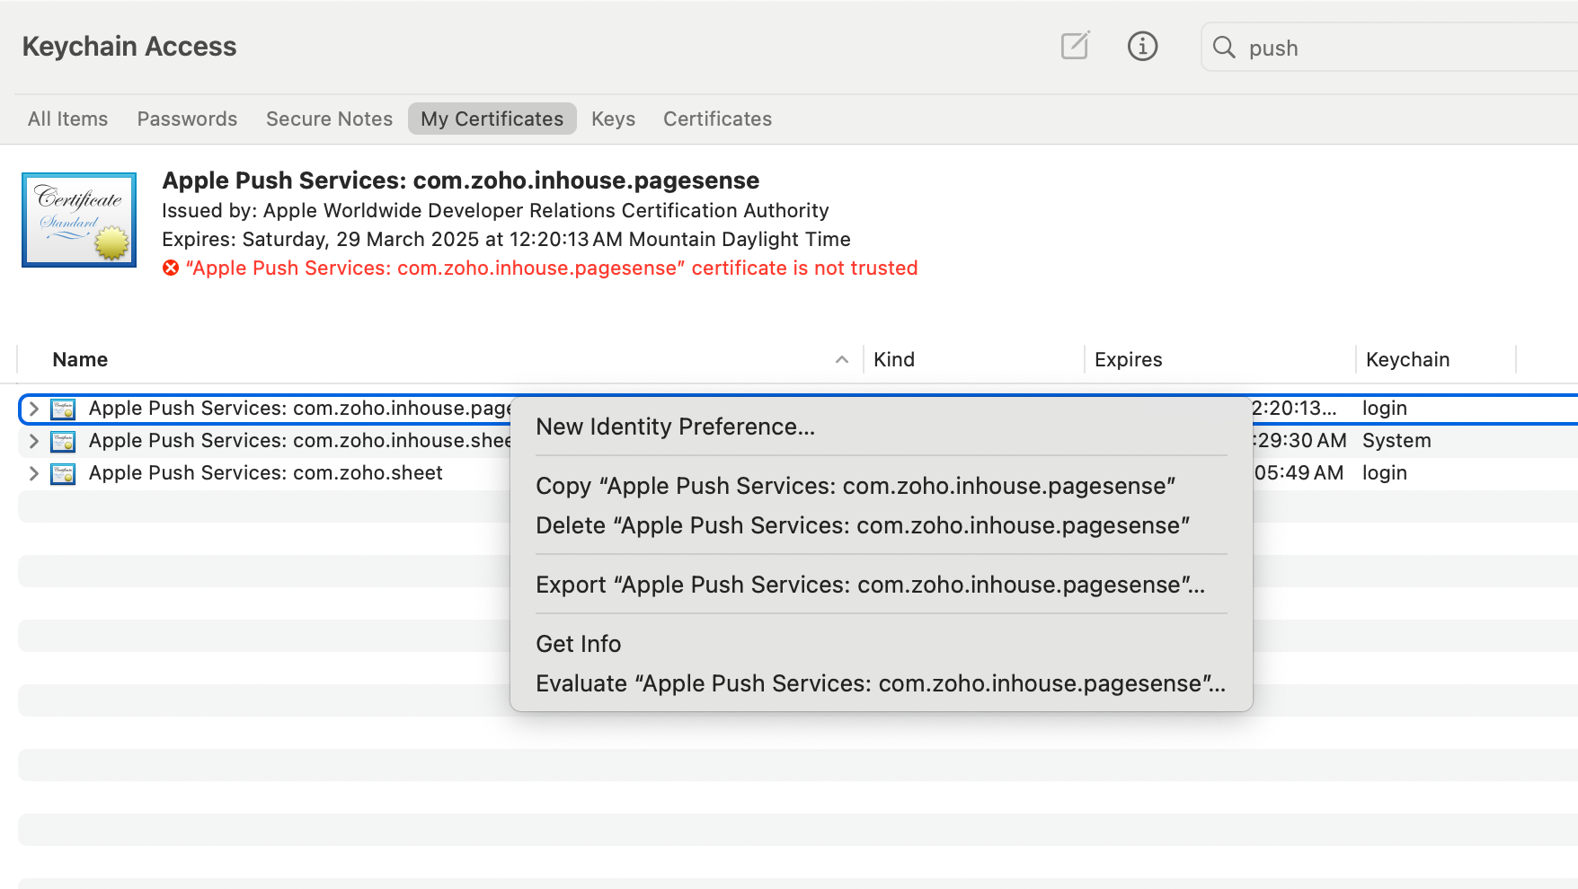Click certificate icon of inhouse.sheet row

(63, 442)
